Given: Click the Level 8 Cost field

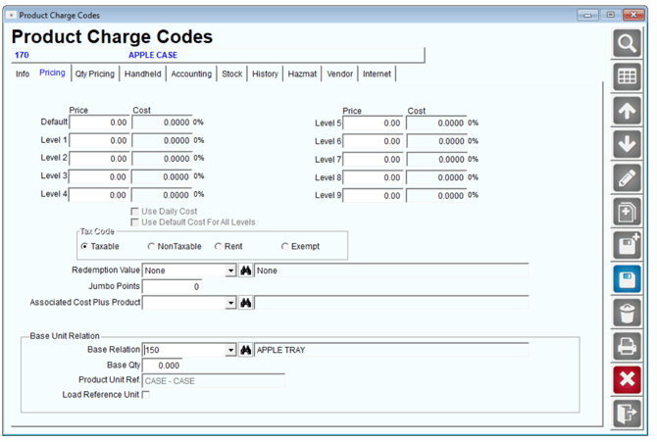Looking at the screenshot, I should coord(436,177).
